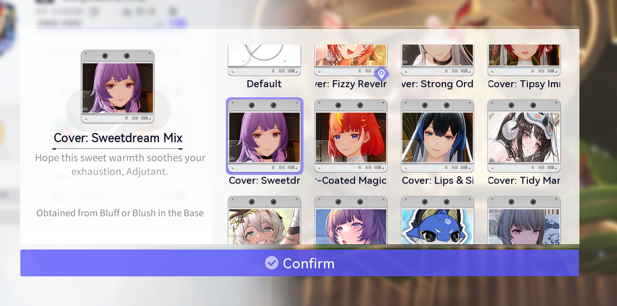Click the Cover: Sweetdream Mix title

click(118, 138)
